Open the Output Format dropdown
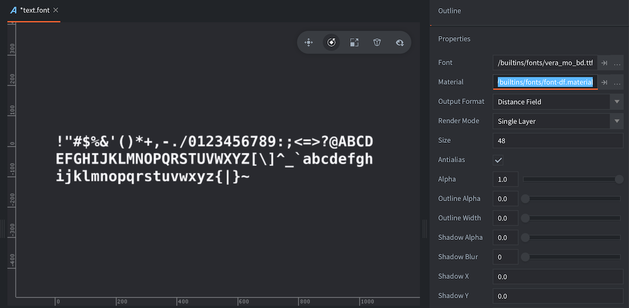The image size is (629, 308). (x=558, y=102)
